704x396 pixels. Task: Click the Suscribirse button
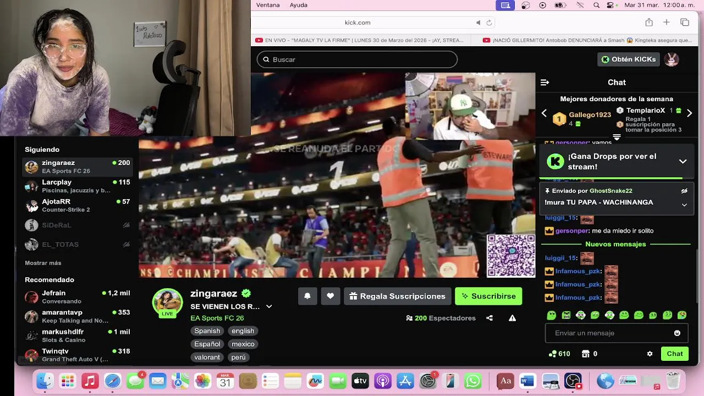coord(488,296)
